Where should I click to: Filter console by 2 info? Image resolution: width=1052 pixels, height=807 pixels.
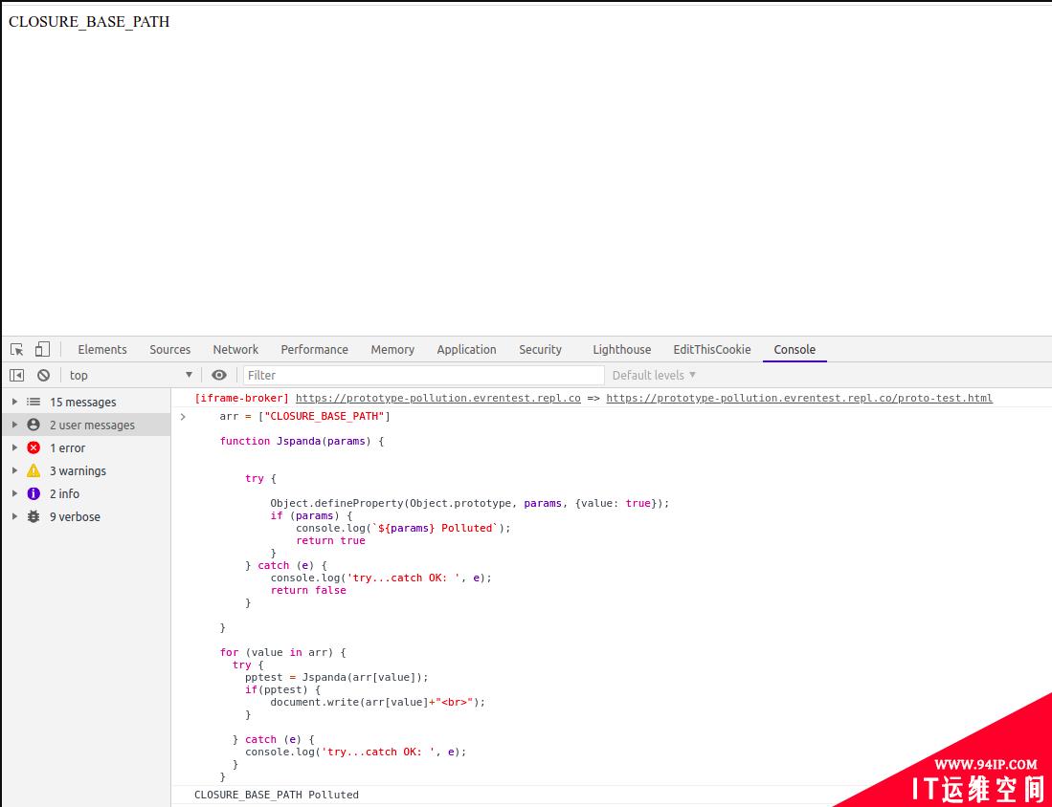point(86,493)
